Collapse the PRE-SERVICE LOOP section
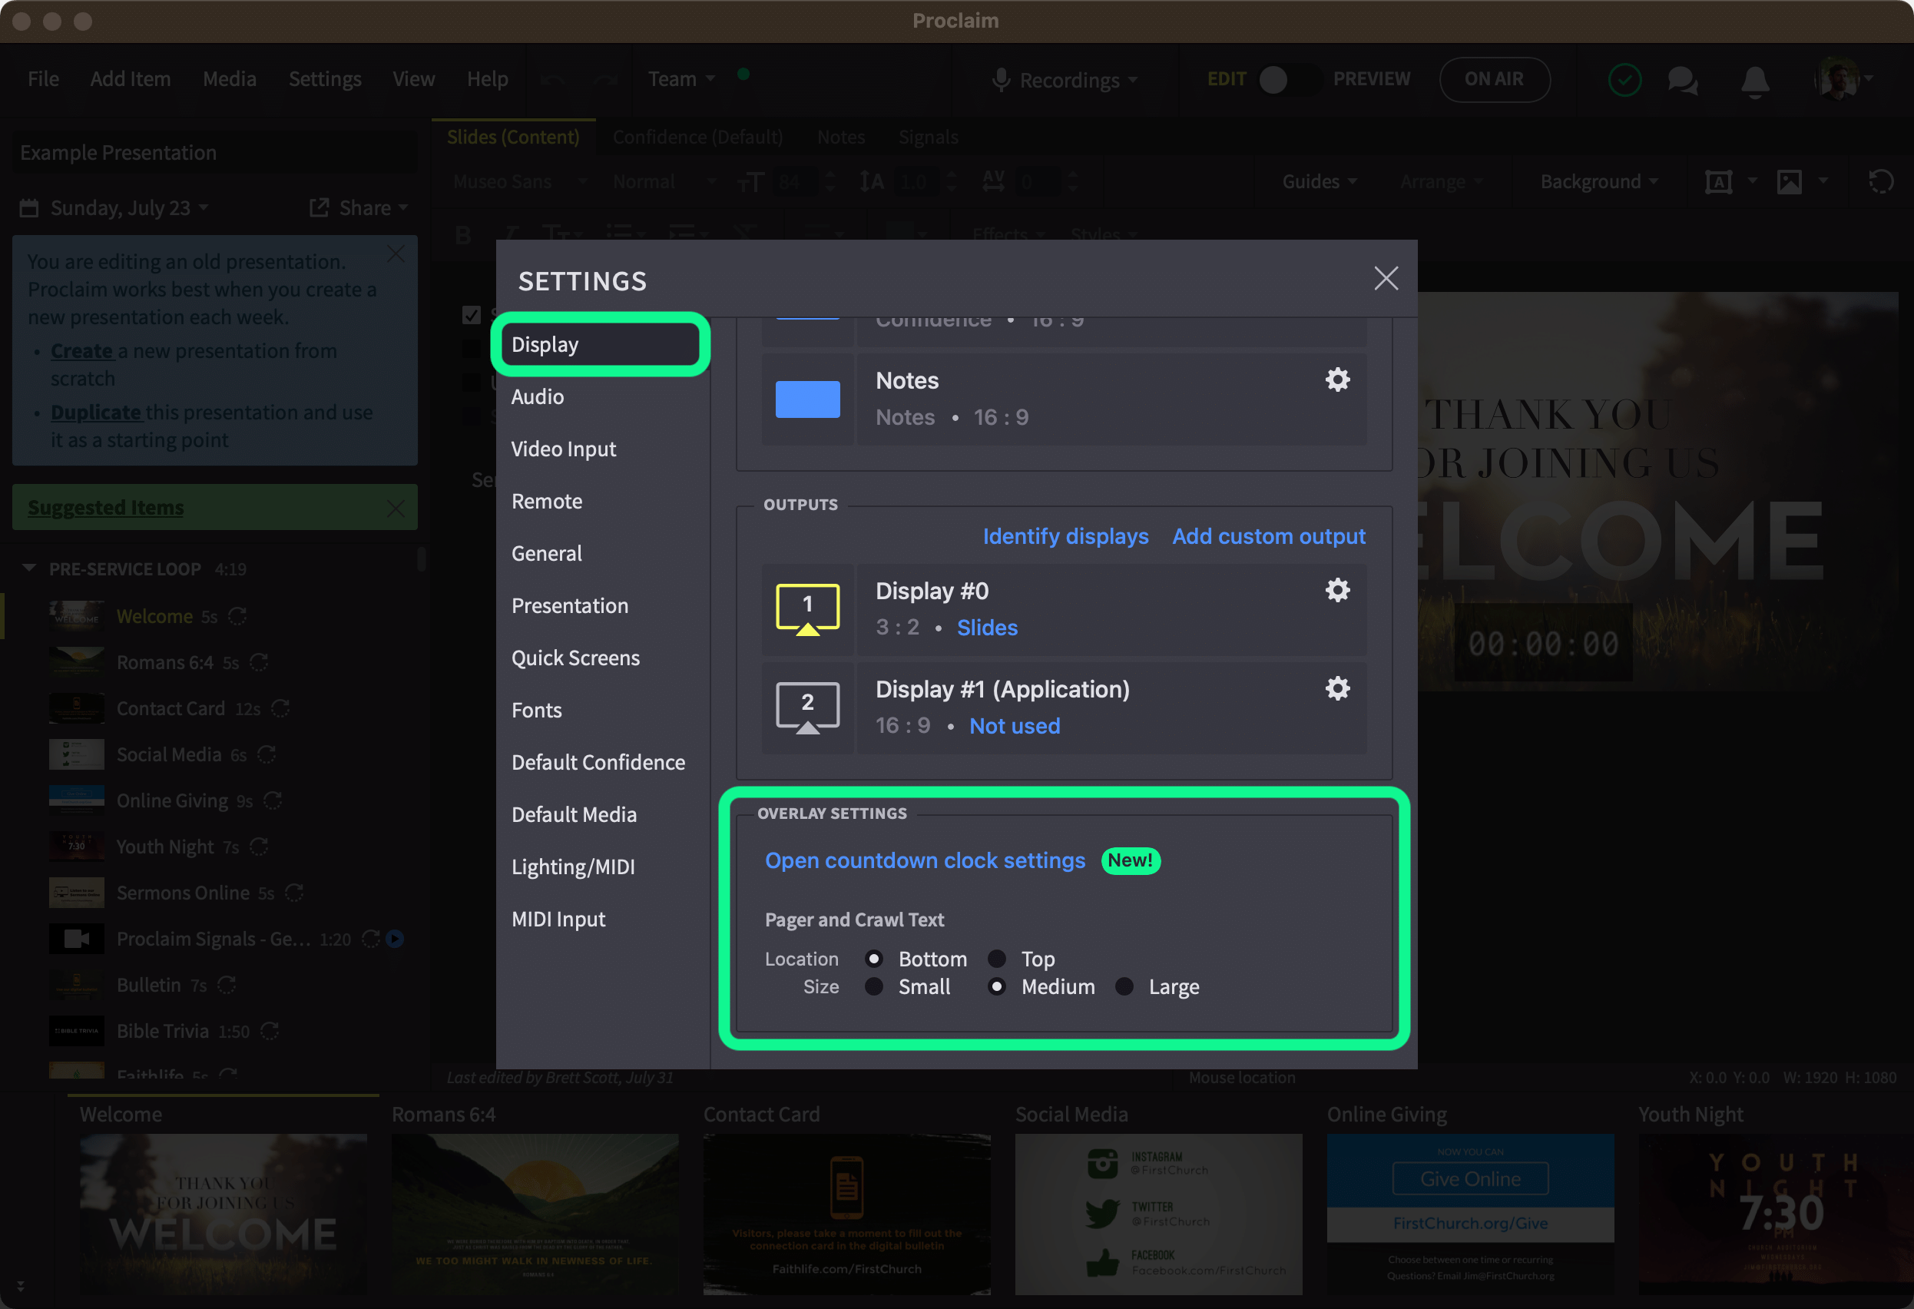The height and width of the screenshot is (1309, 1914). (x=30, y=568)
